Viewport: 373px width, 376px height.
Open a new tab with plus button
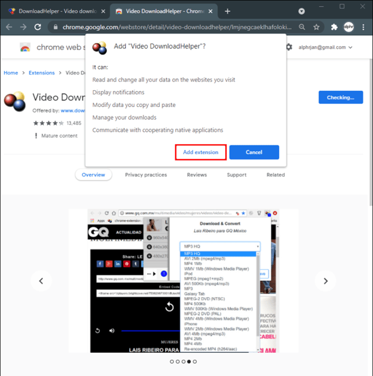pos(227,11)
